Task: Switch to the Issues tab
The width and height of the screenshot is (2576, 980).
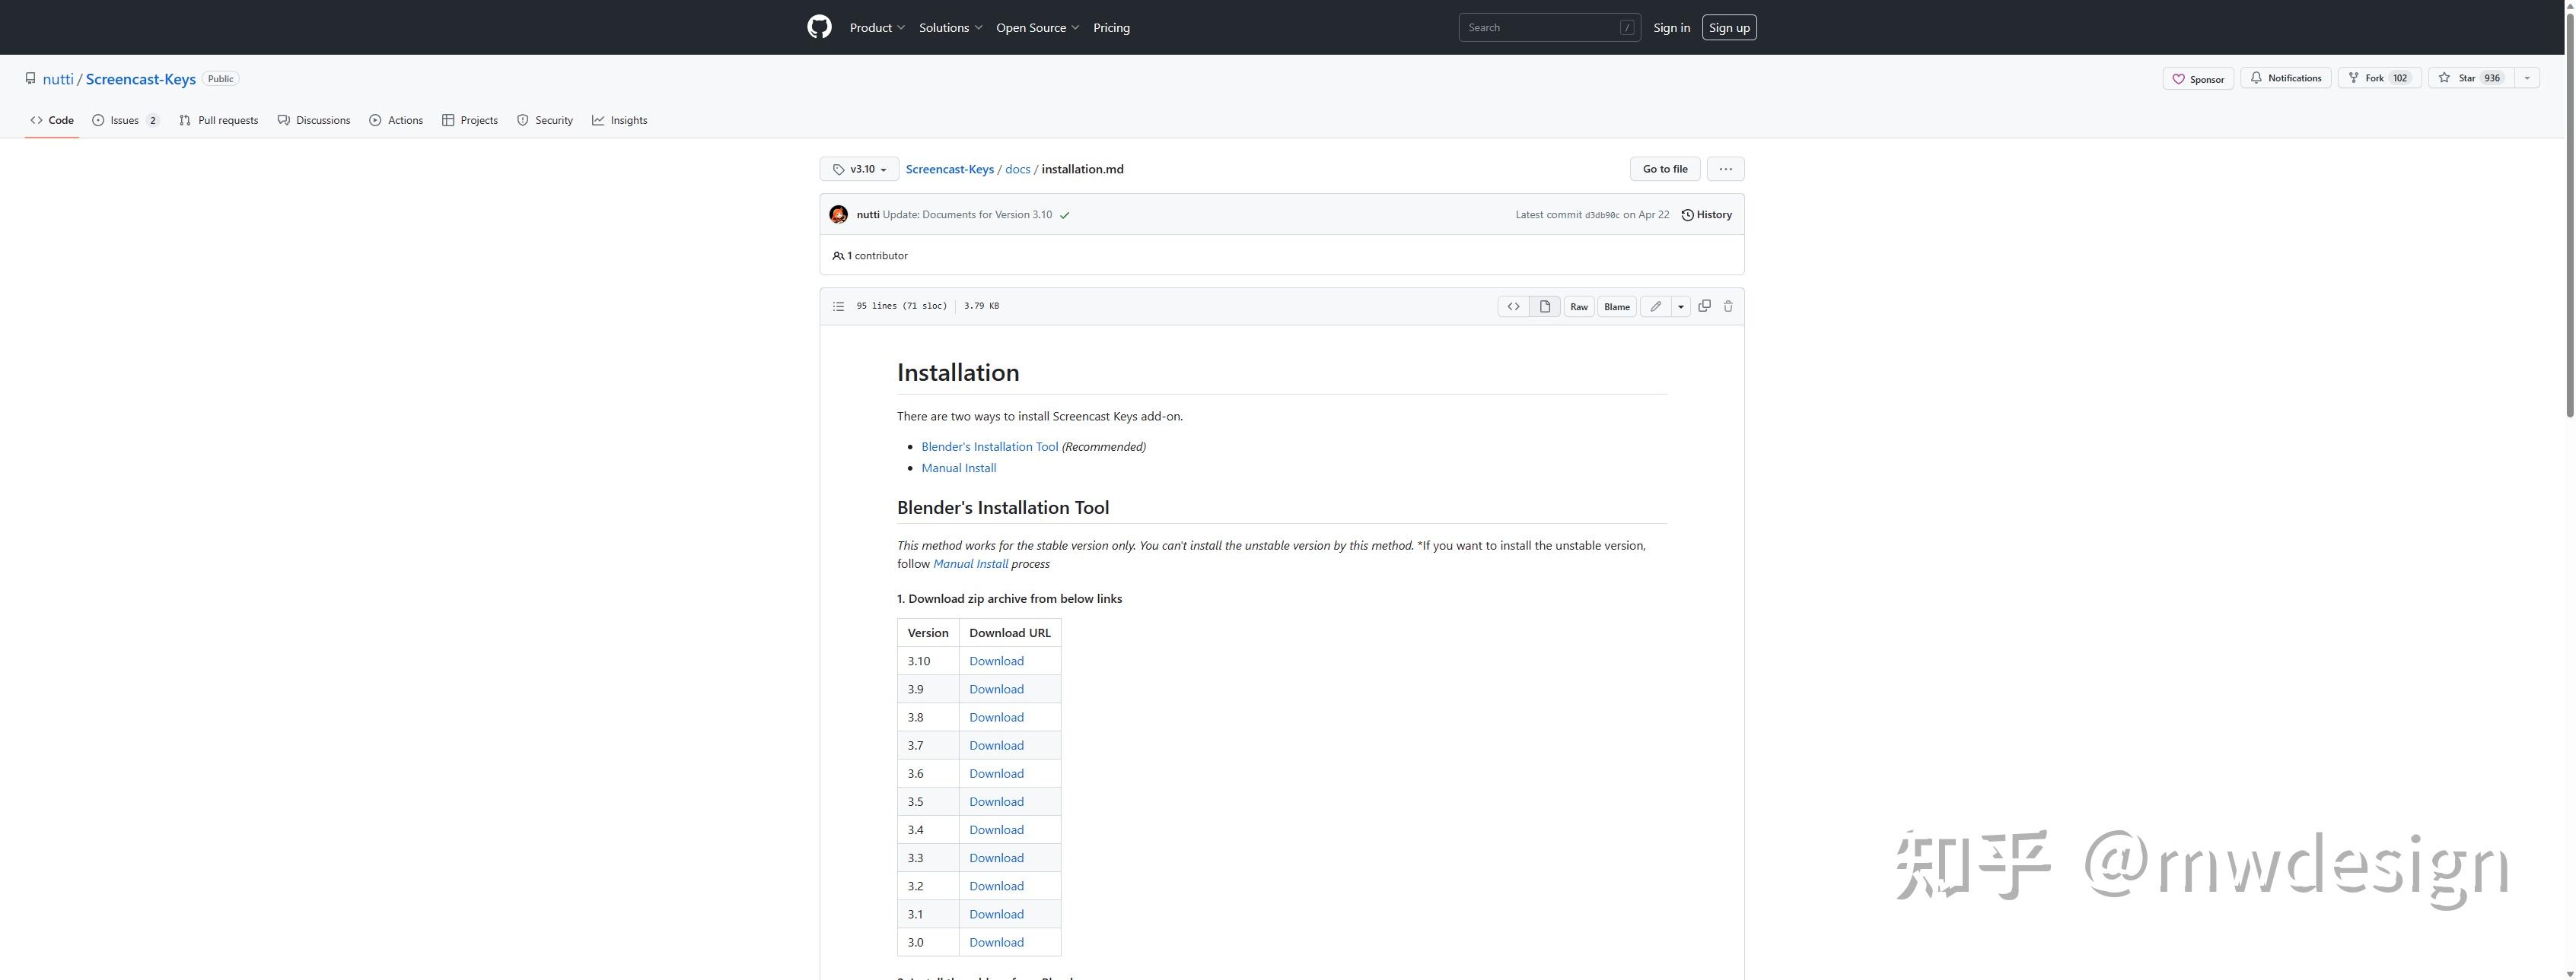Action: click(125, 120)
